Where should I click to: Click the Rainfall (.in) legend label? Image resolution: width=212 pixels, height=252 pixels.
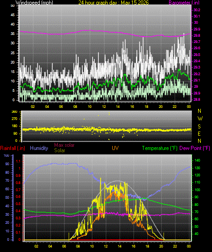click(x=13, y=148)
